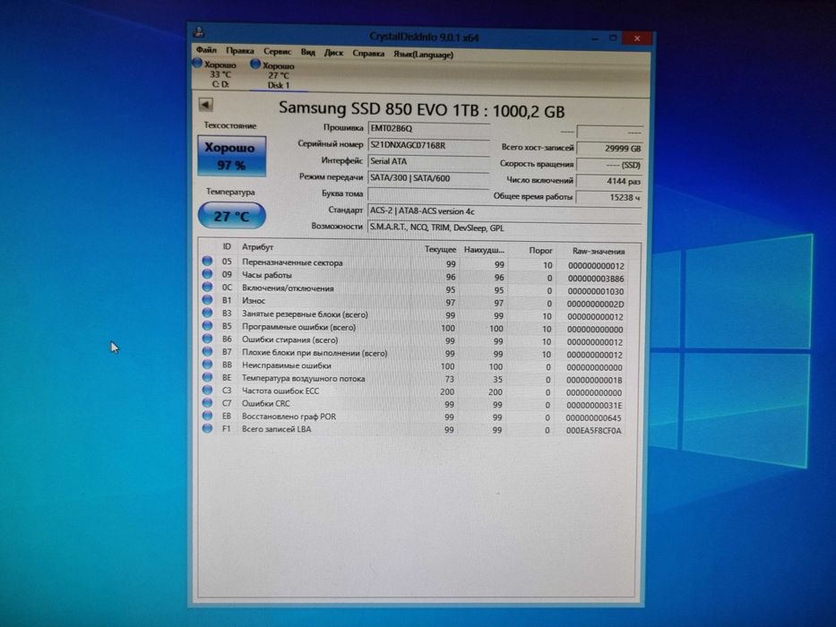Image resolution: width=836 pixels, height=627 pixels.
Task: Click the status icon for attribute C3
Action: [x=207, y=390]
